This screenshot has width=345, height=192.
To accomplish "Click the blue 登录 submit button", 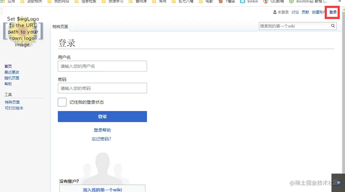I will click(x=102, y=117).
